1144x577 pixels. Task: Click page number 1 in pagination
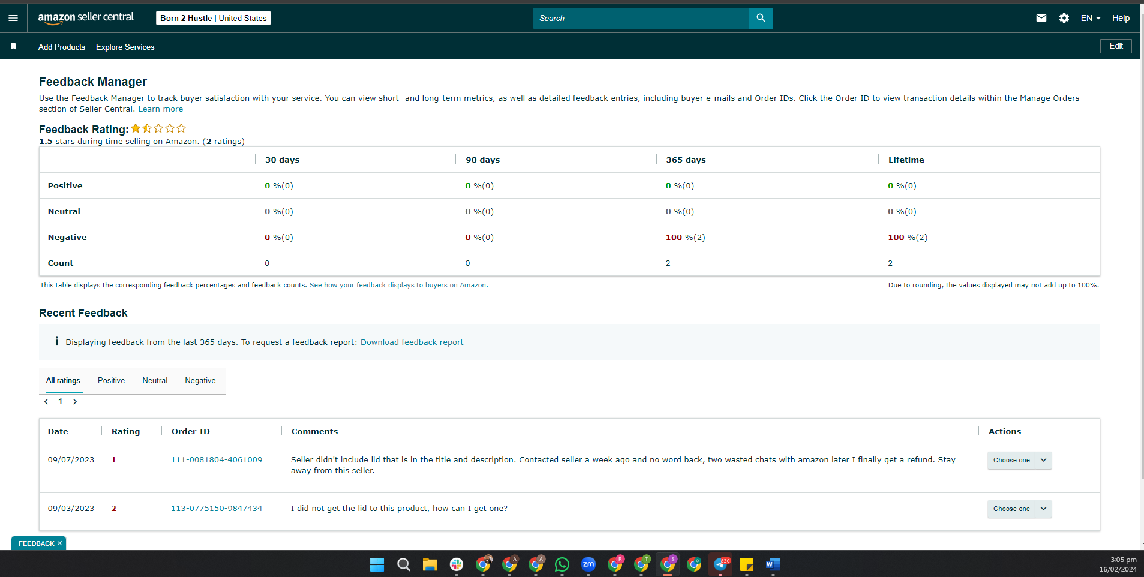click(61, 402)
